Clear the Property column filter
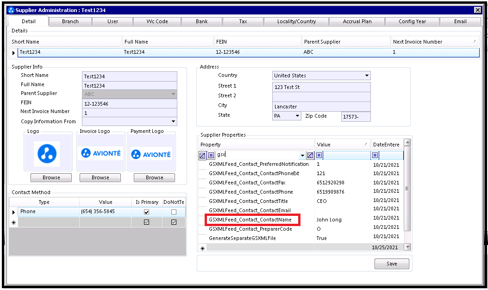This screenshot has height=290, width=488. point(310,155)
